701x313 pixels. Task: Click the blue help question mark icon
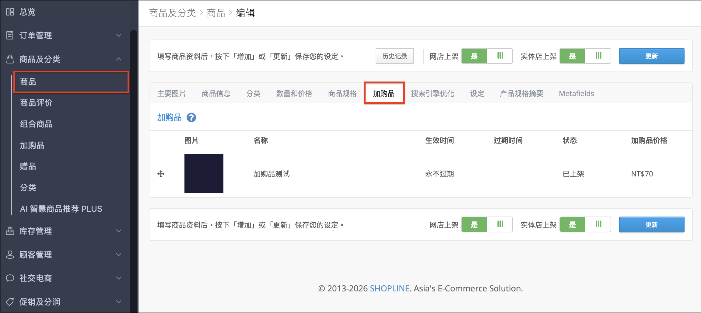tap(191, 117)
